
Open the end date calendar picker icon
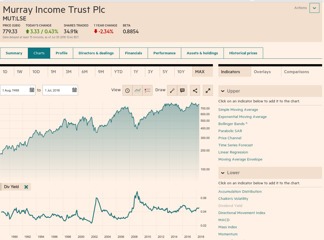point(75,90)
